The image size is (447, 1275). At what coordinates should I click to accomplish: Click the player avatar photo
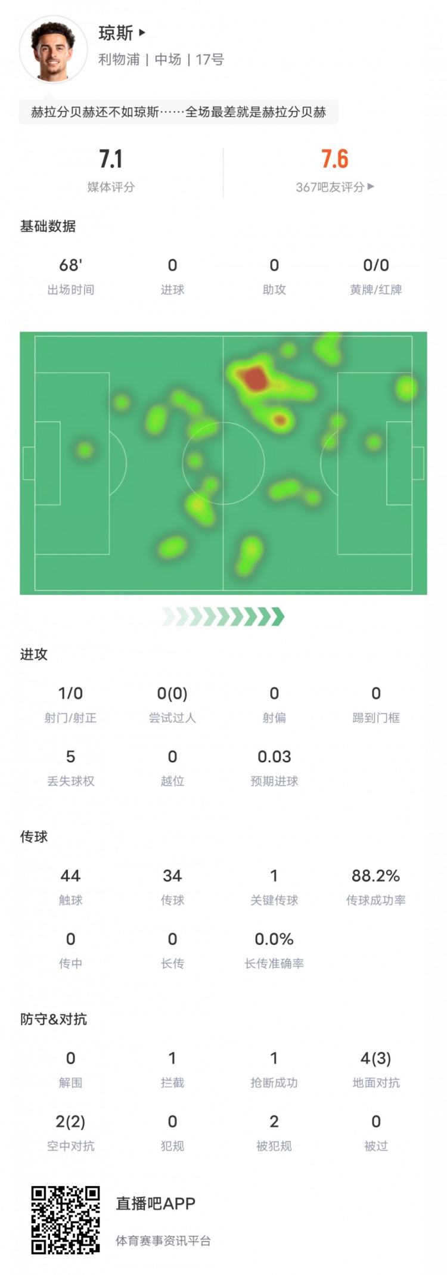tap(52, 50)
